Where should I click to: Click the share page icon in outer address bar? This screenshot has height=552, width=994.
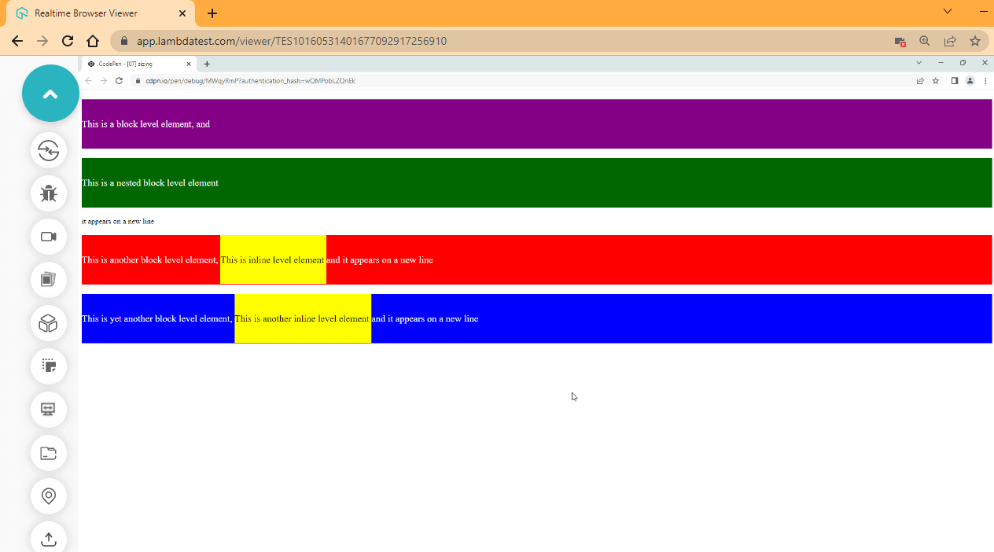950,41
